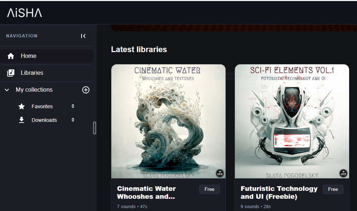This screenshot has height=211, width=357.
Task: Click the sidebar resize handle on the divider
Action: point(95,128)
